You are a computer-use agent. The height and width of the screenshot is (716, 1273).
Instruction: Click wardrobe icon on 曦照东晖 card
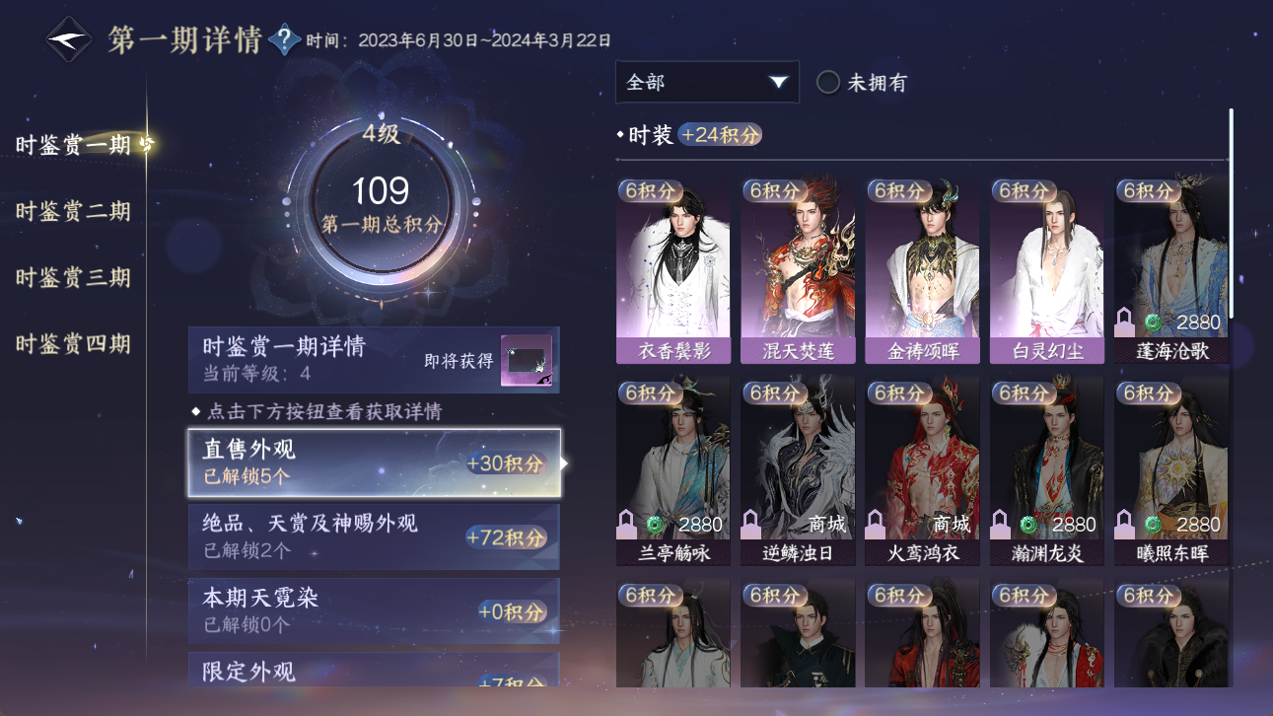1123,524
